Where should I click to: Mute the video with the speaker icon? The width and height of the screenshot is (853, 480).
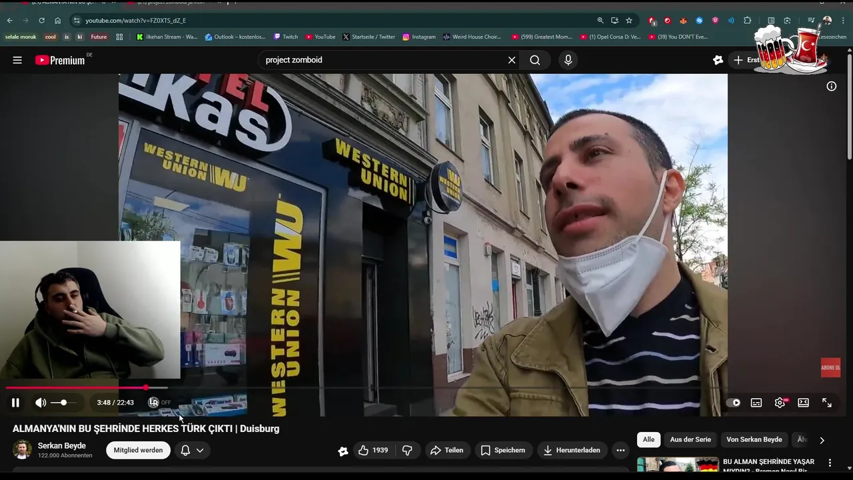coord(41,403)
